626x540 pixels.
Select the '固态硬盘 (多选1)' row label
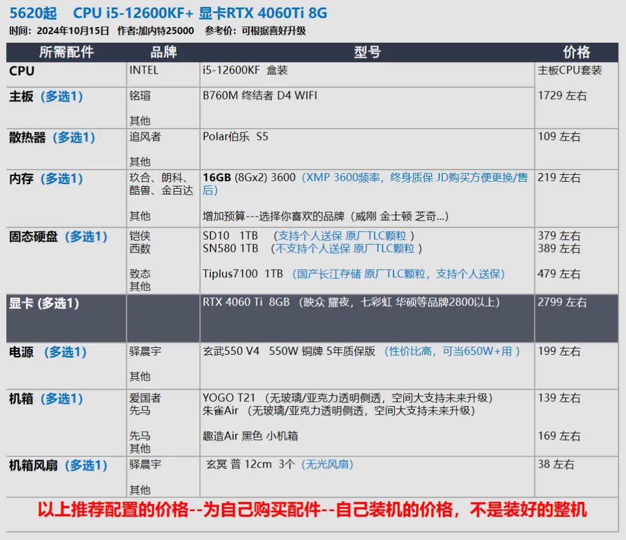coord(59,237)
